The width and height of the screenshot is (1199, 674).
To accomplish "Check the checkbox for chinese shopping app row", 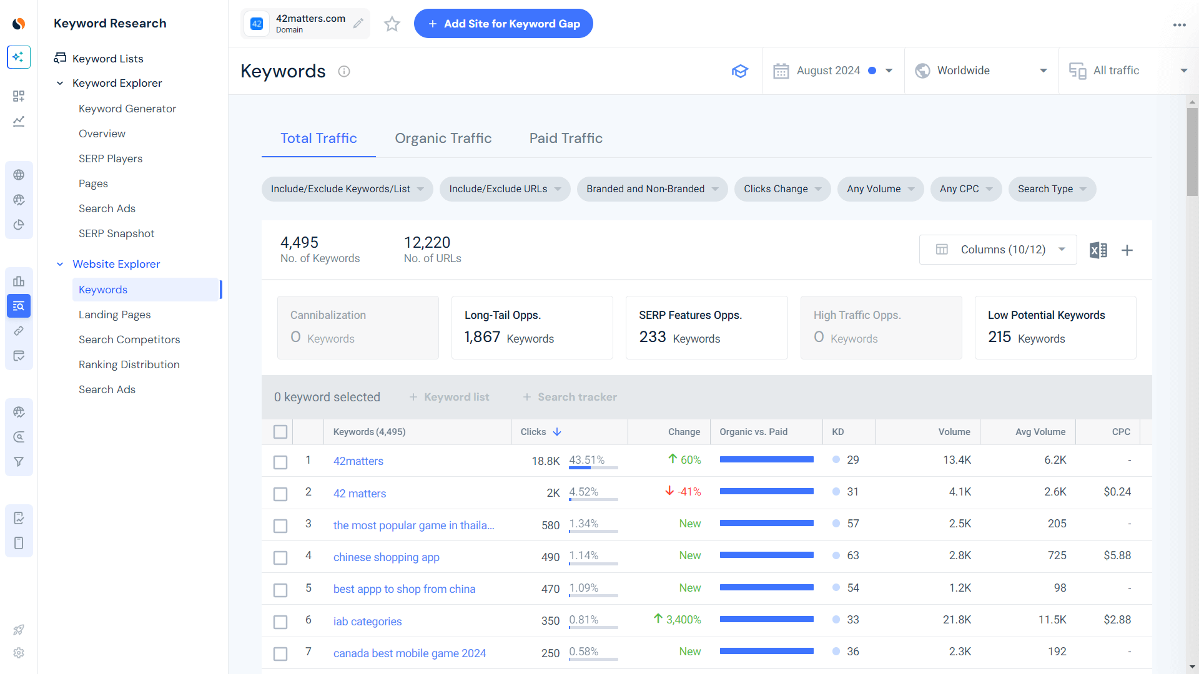I will pyautogui.click(x=280, y=557).
